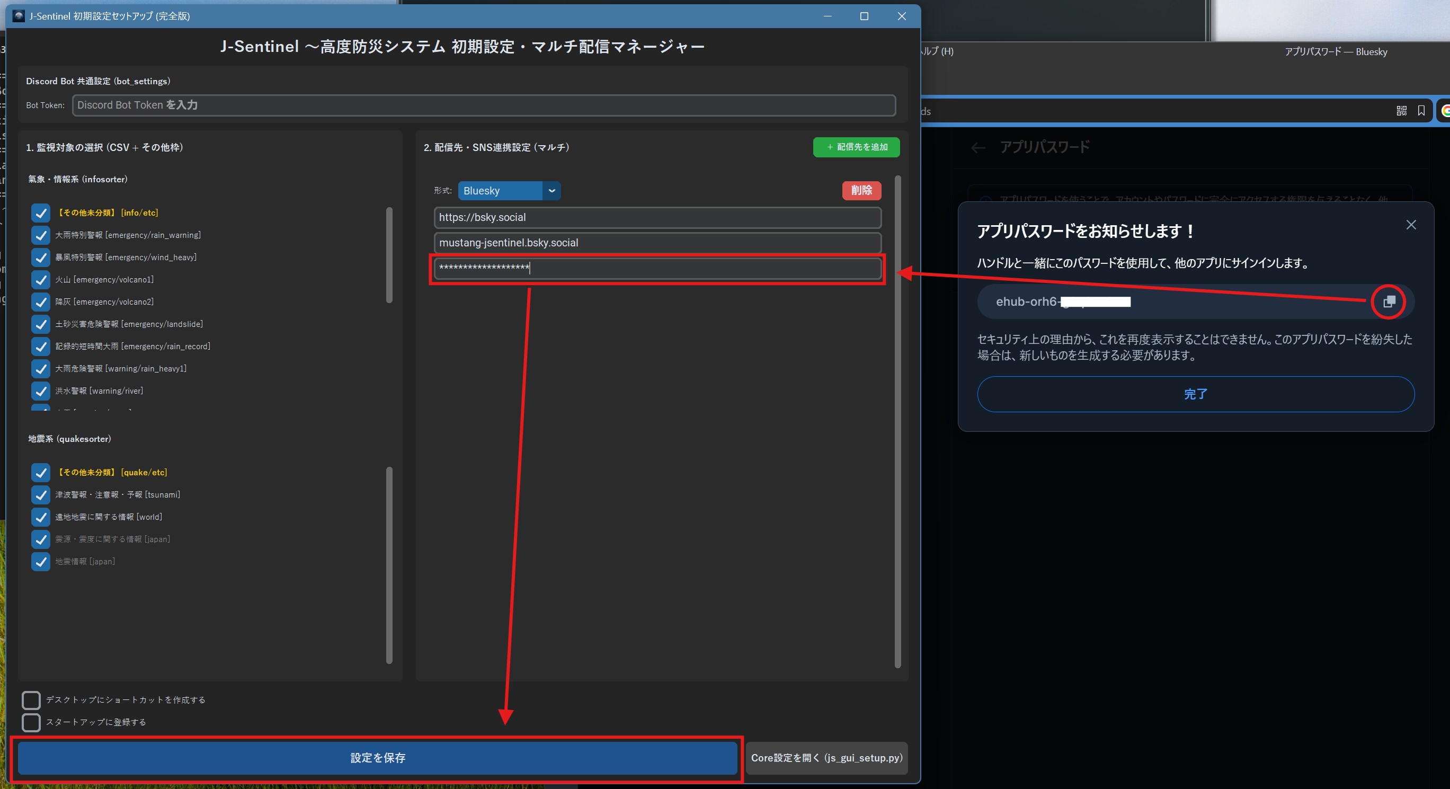The height and width of the screenshot is (789, 1450).
Task: Click the 地震系 (quakesorter) heading
Action: click(69, 439)
